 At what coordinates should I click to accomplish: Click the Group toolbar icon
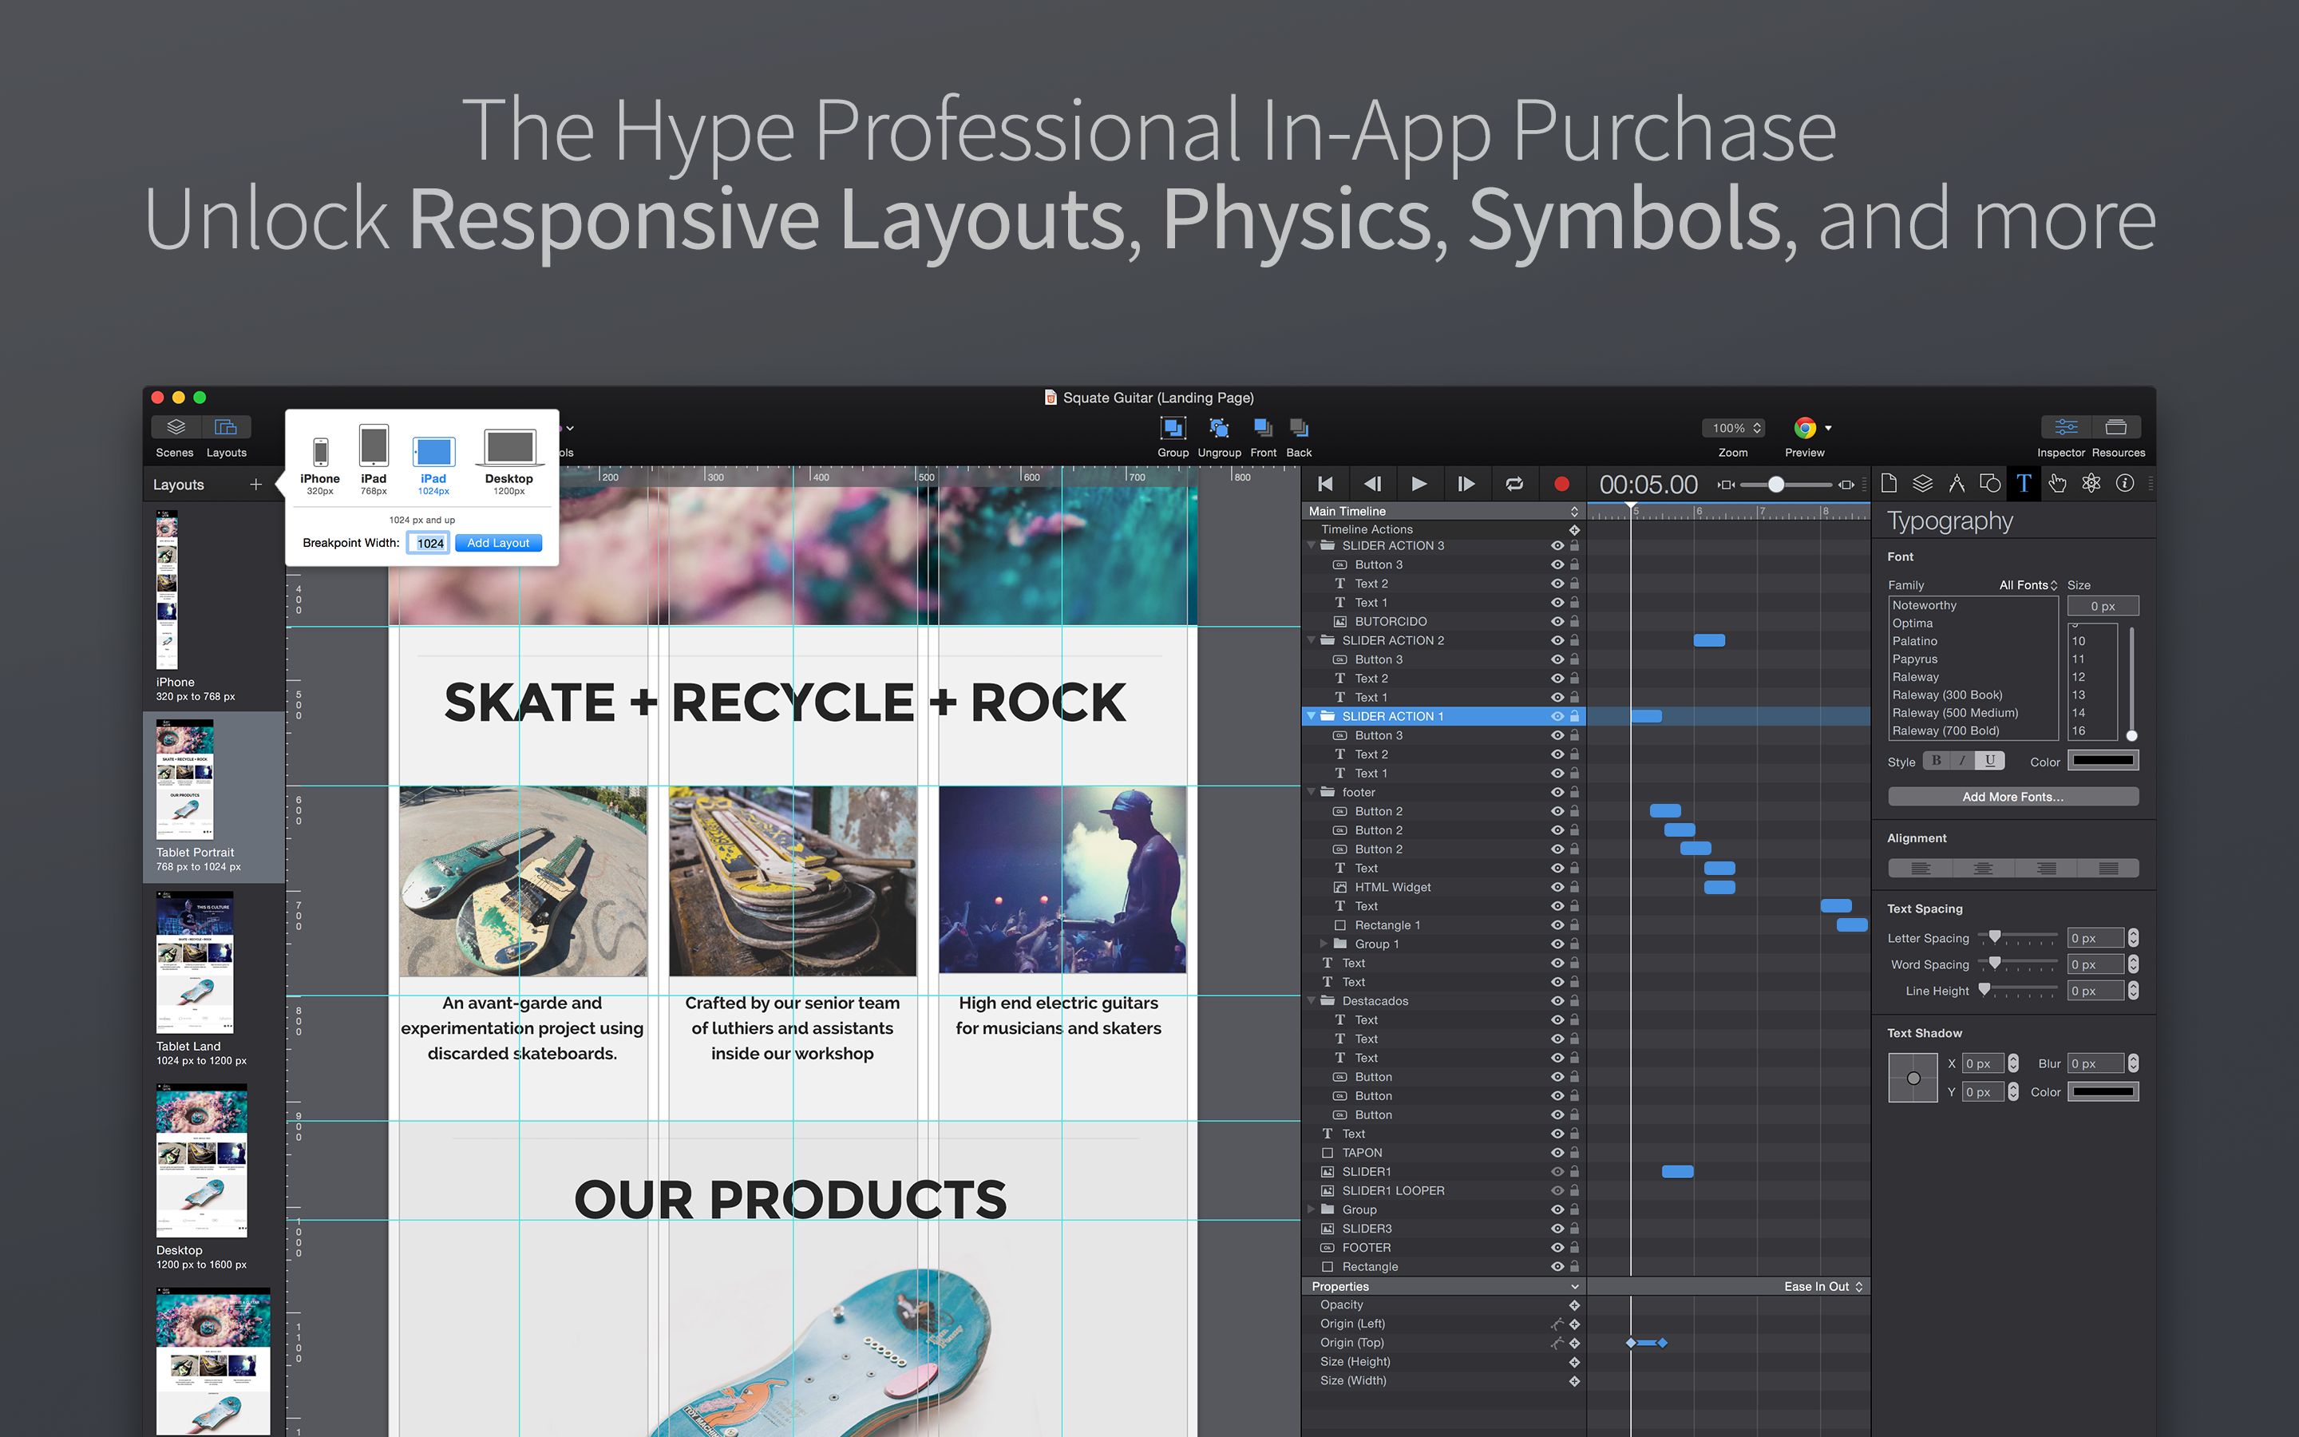[x=1173, y=429]
